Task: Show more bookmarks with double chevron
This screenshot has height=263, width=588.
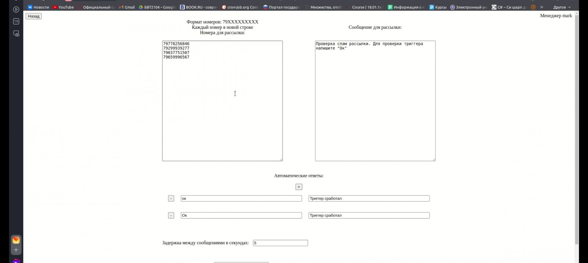Action: tap(541, 7)
